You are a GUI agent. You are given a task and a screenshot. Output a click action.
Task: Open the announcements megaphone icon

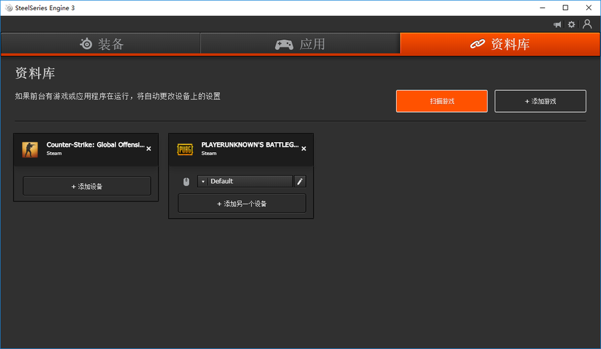pos(558,25)
